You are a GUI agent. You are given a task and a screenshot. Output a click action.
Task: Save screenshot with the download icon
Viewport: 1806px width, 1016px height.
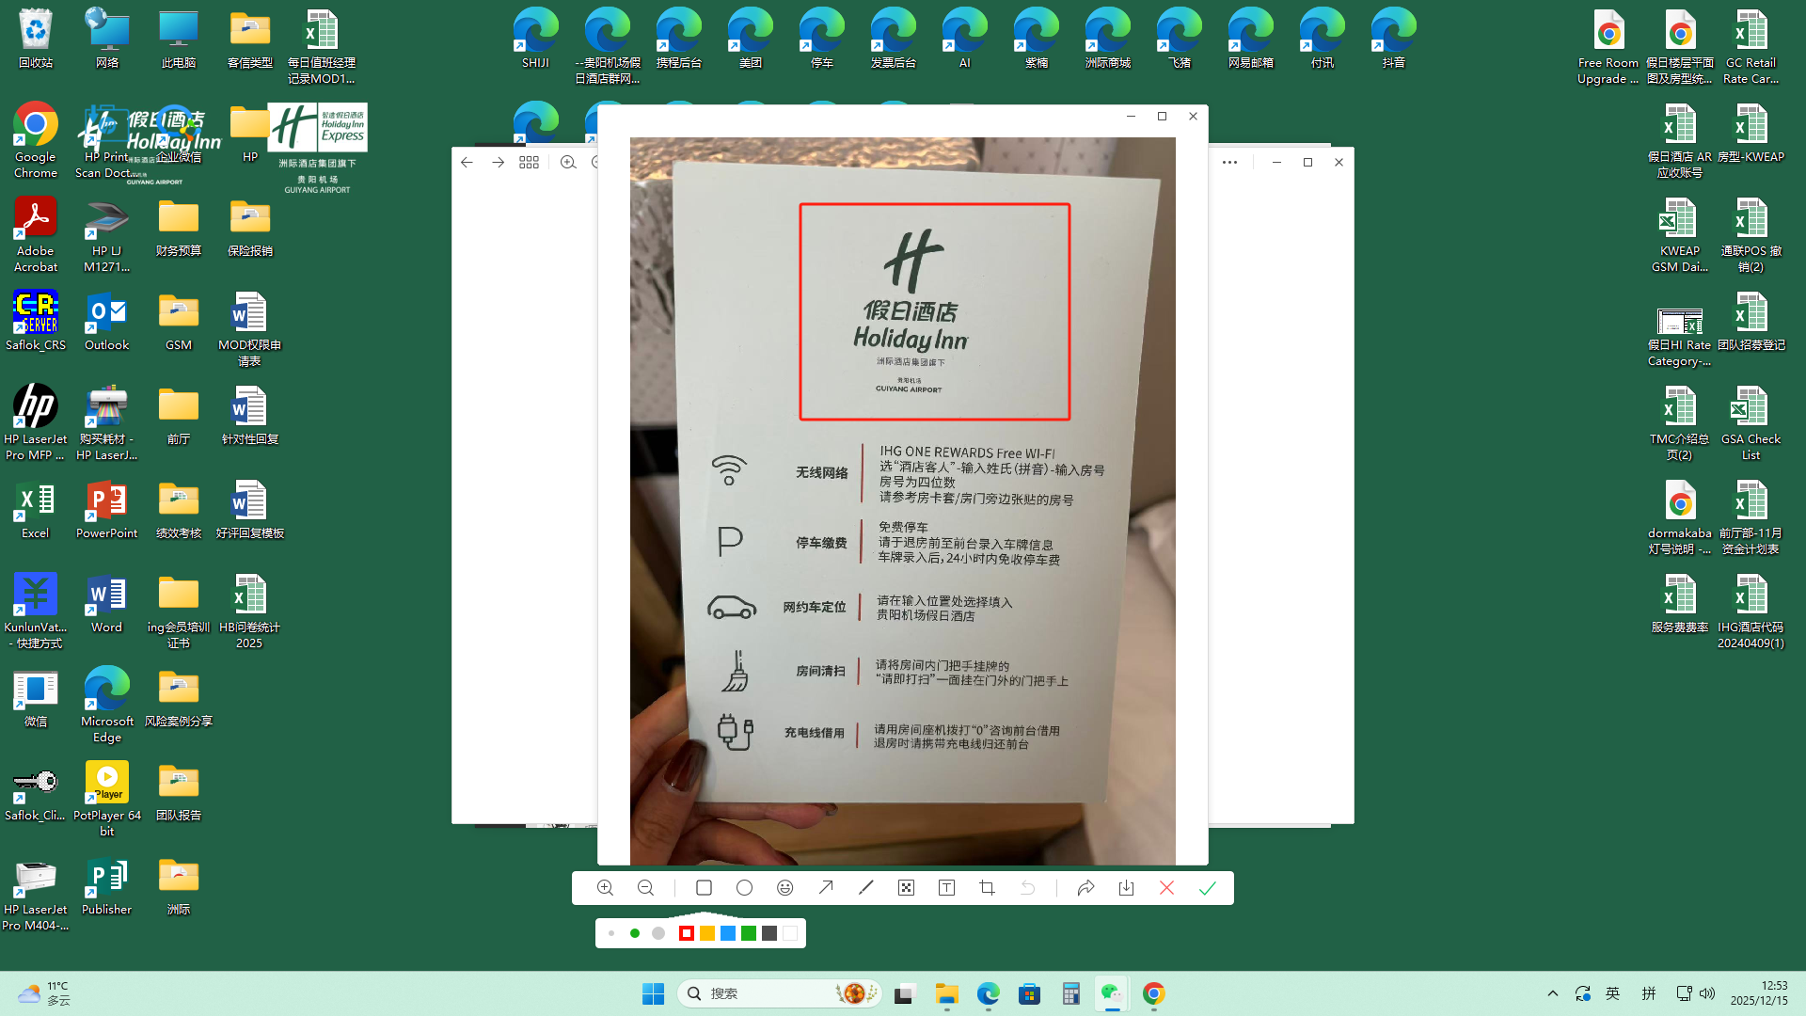[x=1126, y=888]
